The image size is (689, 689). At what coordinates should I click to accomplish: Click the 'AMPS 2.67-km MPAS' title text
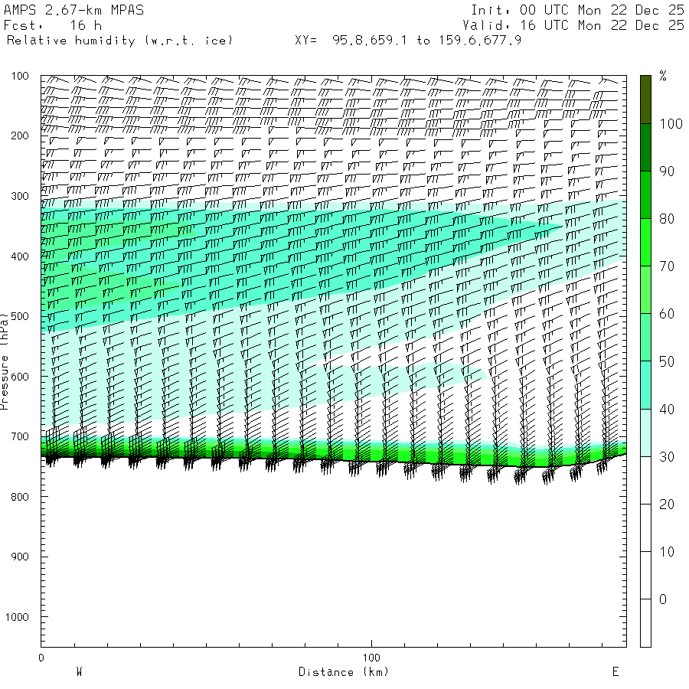pyautogui.click(x=73, y=10)
